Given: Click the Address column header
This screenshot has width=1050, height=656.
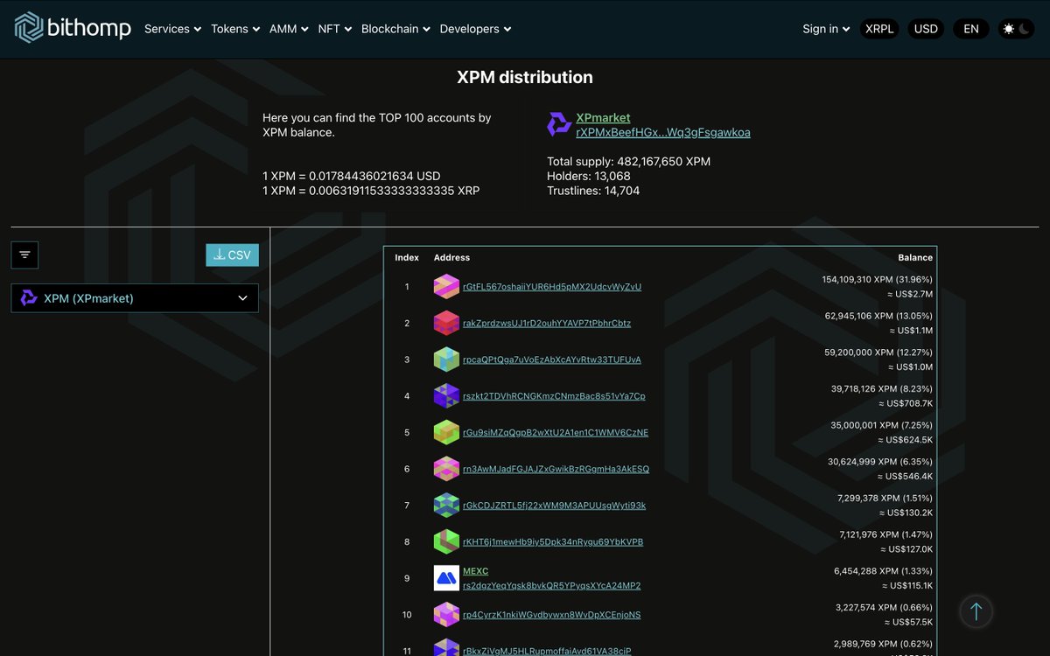Looking at the screenshot, I should tap(451, 257).
